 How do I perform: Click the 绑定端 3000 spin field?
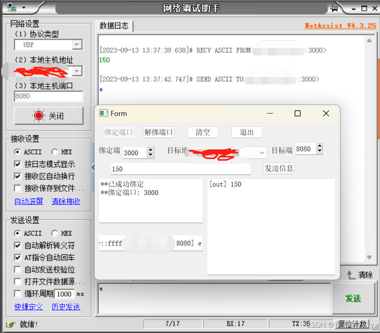click(x=135, y=153)
